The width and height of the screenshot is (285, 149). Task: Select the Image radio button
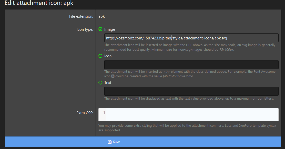click(100, 29)
